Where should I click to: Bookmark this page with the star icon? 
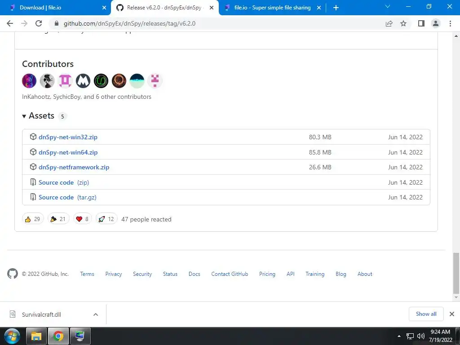coord(403,23)
